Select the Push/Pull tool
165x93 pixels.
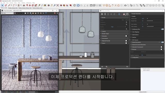click(24, 5)
